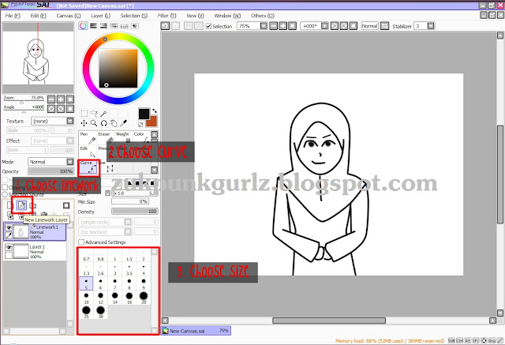The image size is (505, 345).
Task: Open the Layer menu
Action: pyautogui.click(x=100, y=16)
